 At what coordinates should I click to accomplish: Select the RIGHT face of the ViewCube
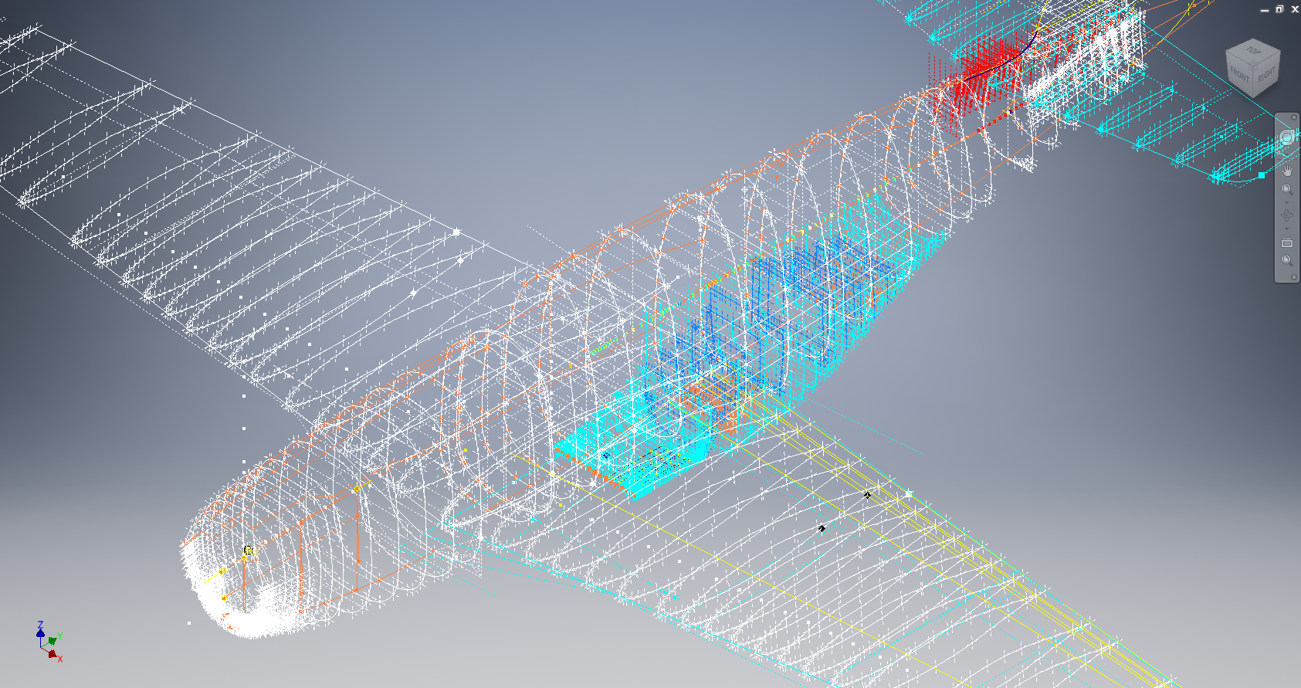point(1266,75)
